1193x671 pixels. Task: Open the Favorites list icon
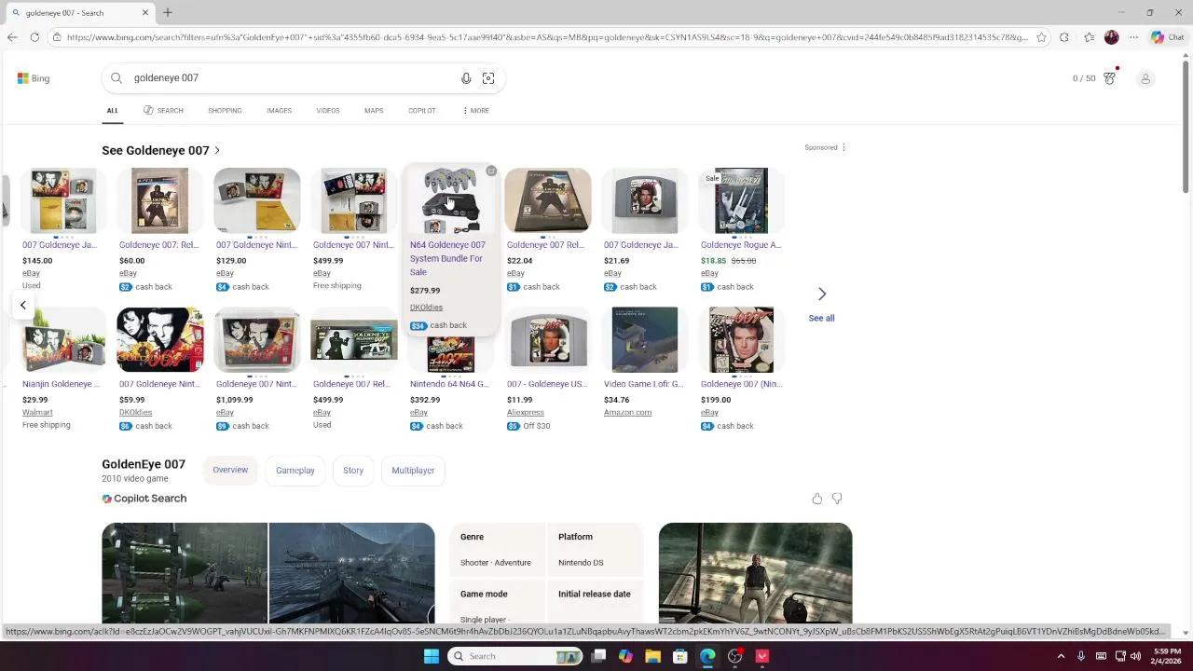click(1089, 37)
